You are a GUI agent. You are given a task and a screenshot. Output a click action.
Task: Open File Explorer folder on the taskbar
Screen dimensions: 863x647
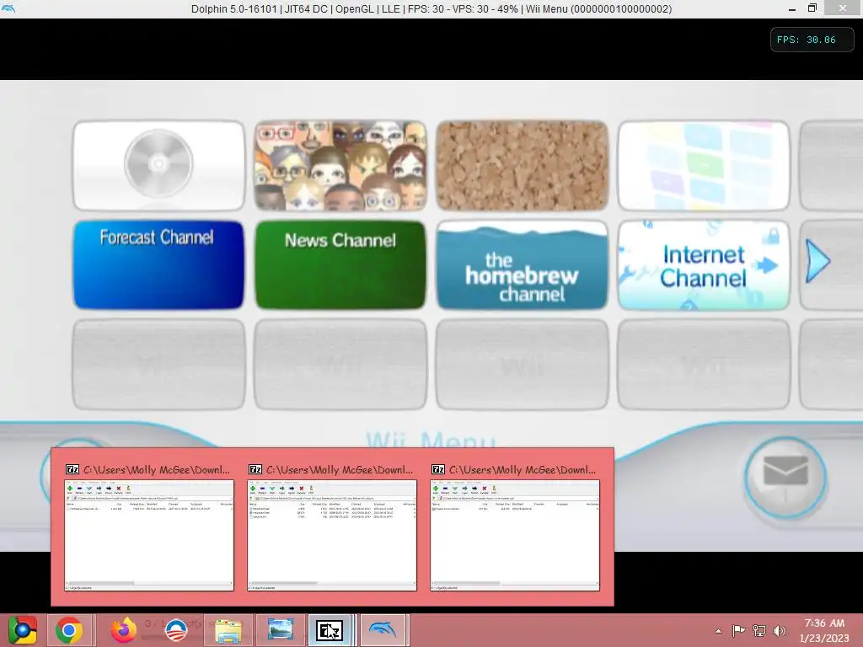228,630
